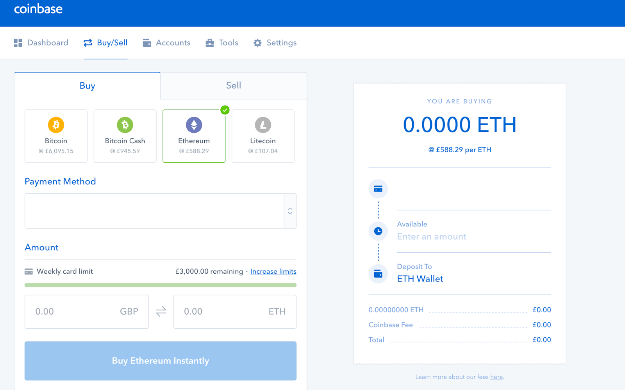The width and height of the screenshot is (625, 390).
Task: Click the purple Ethereum coin icon
Action: tap(194, 125)
